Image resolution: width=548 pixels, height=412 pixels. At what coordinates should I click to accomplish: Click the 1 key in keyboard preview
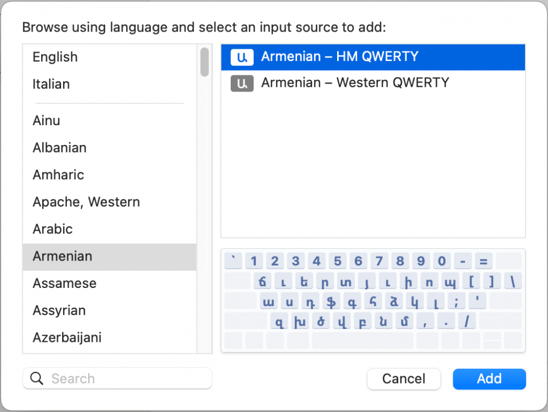pyautogui.click(x=254, y=261)
